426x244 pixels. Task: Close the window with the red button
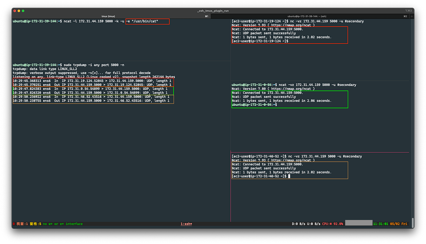[x=14, y=11]
